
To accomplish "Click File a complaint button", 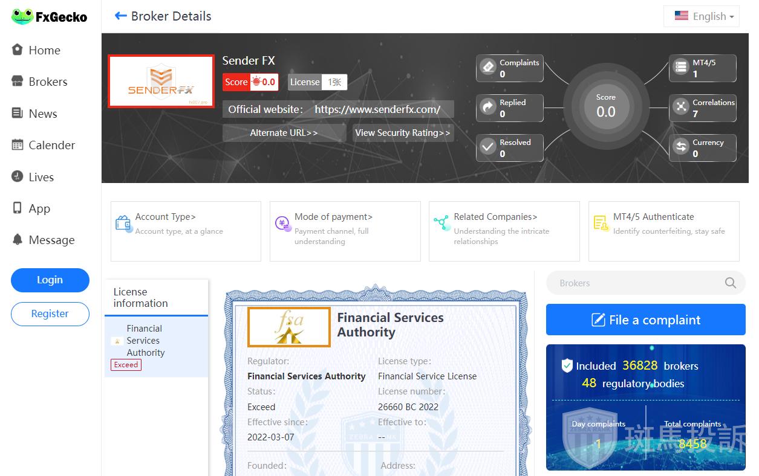I will [645, 320].
